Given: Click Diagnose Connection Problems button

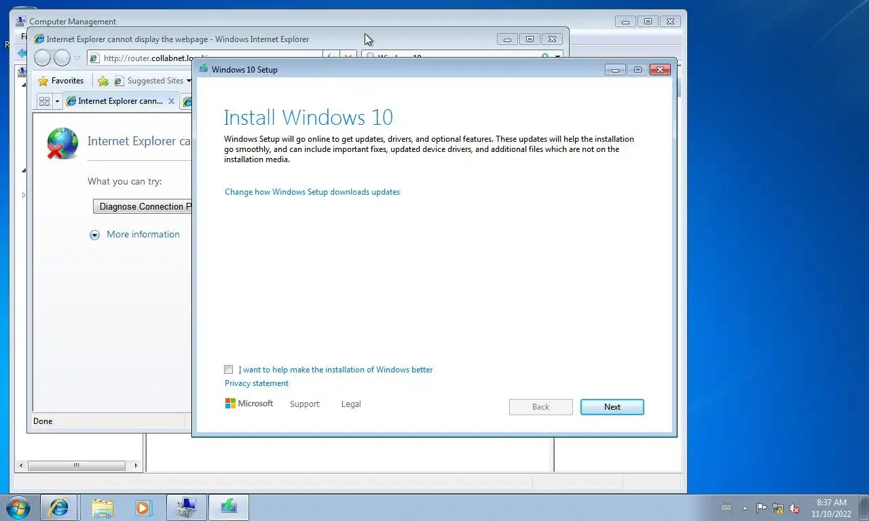Looking at the screenshot, I should coord(143,206).
